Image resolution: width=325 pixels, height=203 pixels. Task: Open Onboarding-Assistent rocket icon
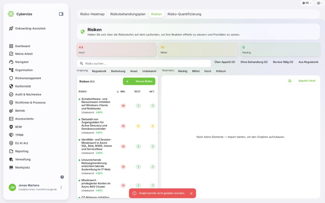(x=11, y=28)
